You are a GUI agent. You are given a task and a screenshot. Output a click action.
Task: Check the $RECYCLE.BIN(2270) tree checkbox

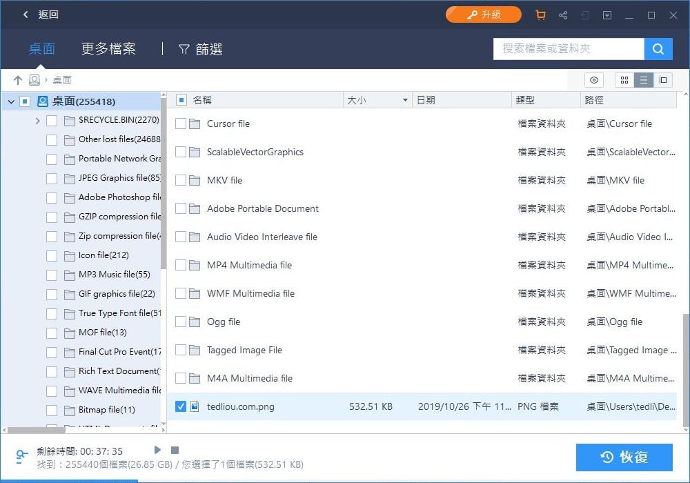tap(52, 121)
